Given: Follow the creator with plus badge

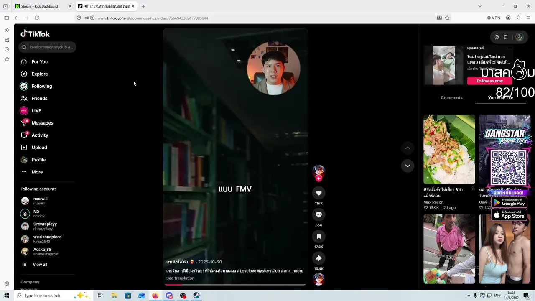Looking at the screenshot, I should pos(318,179).
